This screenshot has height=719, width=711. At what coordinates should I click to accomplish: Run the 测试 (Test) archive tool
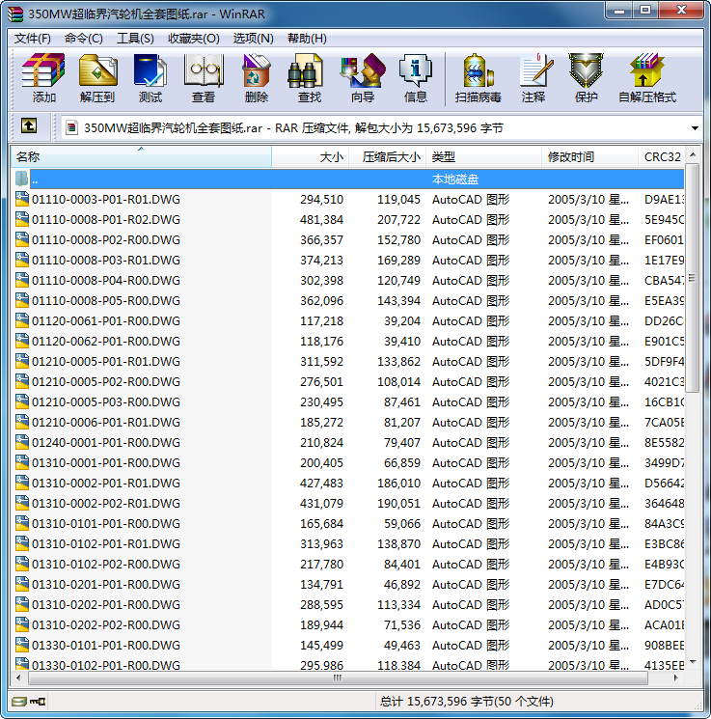pyautogui.click(x=150, y=78)
